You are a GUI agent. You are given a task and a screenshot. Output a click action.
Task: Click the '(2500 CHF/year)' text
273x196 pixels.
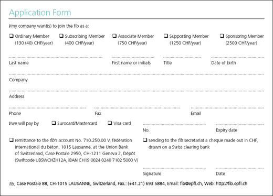coord(241,43)
